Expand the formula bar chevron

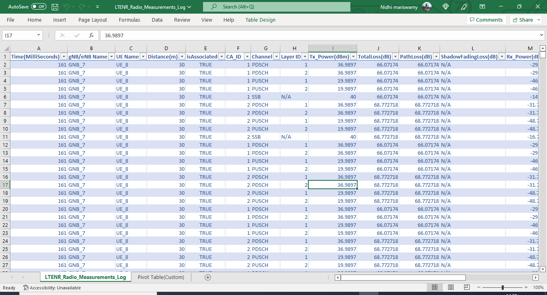(541, 35)
